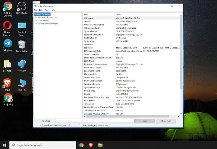
Task: Click the taskbar search magnifier icon
Action: pyautogui.click(x=13, y=145)
